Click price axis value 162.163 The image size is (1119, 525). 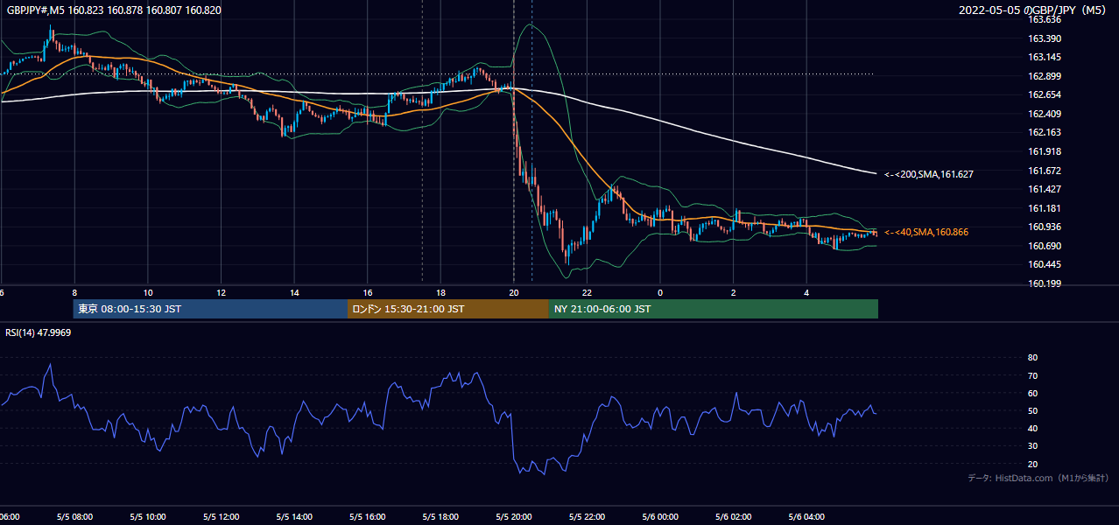(1044, 132)
